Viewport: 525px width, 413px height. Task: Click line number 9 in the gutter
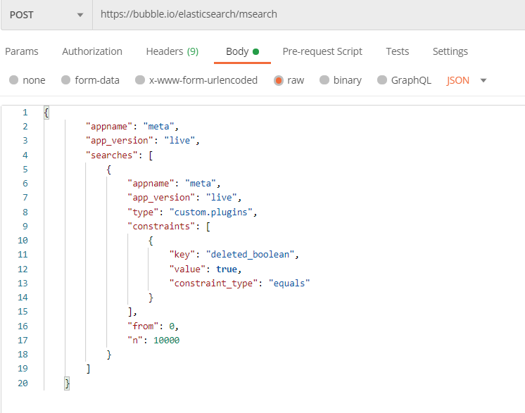pyautogui.click(x=25, y=227)
